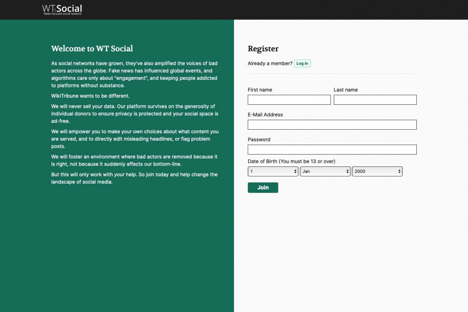Focus the Last name input field

(375, 100)
